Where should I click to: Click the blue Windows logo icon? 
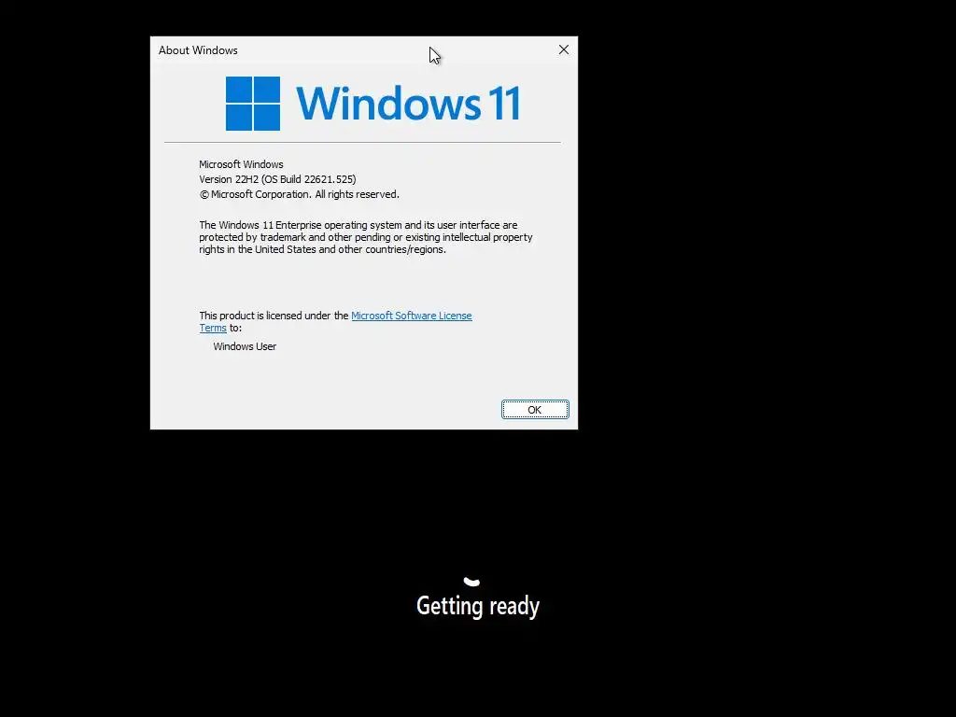(252, 104)
